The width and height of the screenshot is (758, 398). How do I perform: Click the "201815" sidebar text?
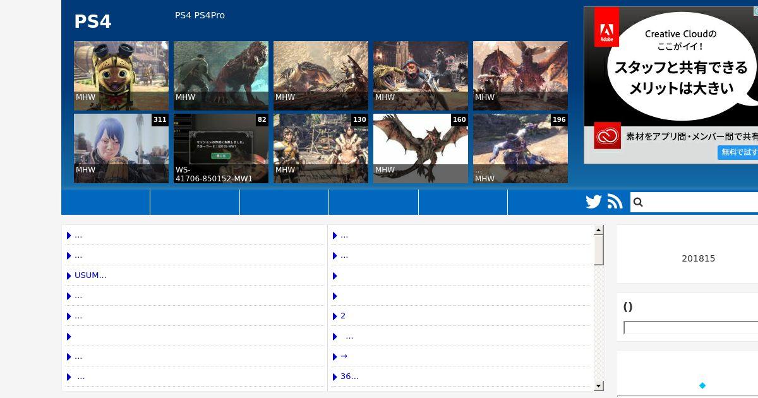pyautogui.click(x=699, y=258)
